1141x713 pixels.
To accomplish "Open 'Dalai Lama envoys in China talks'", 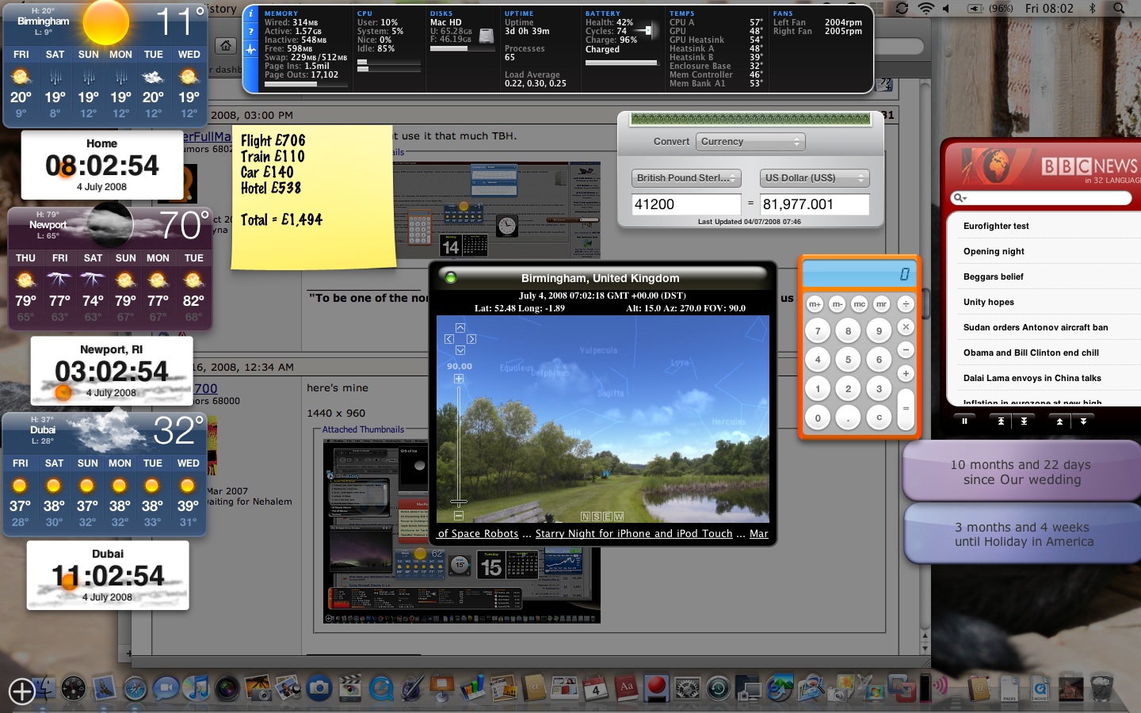I will pos(1032,378).
